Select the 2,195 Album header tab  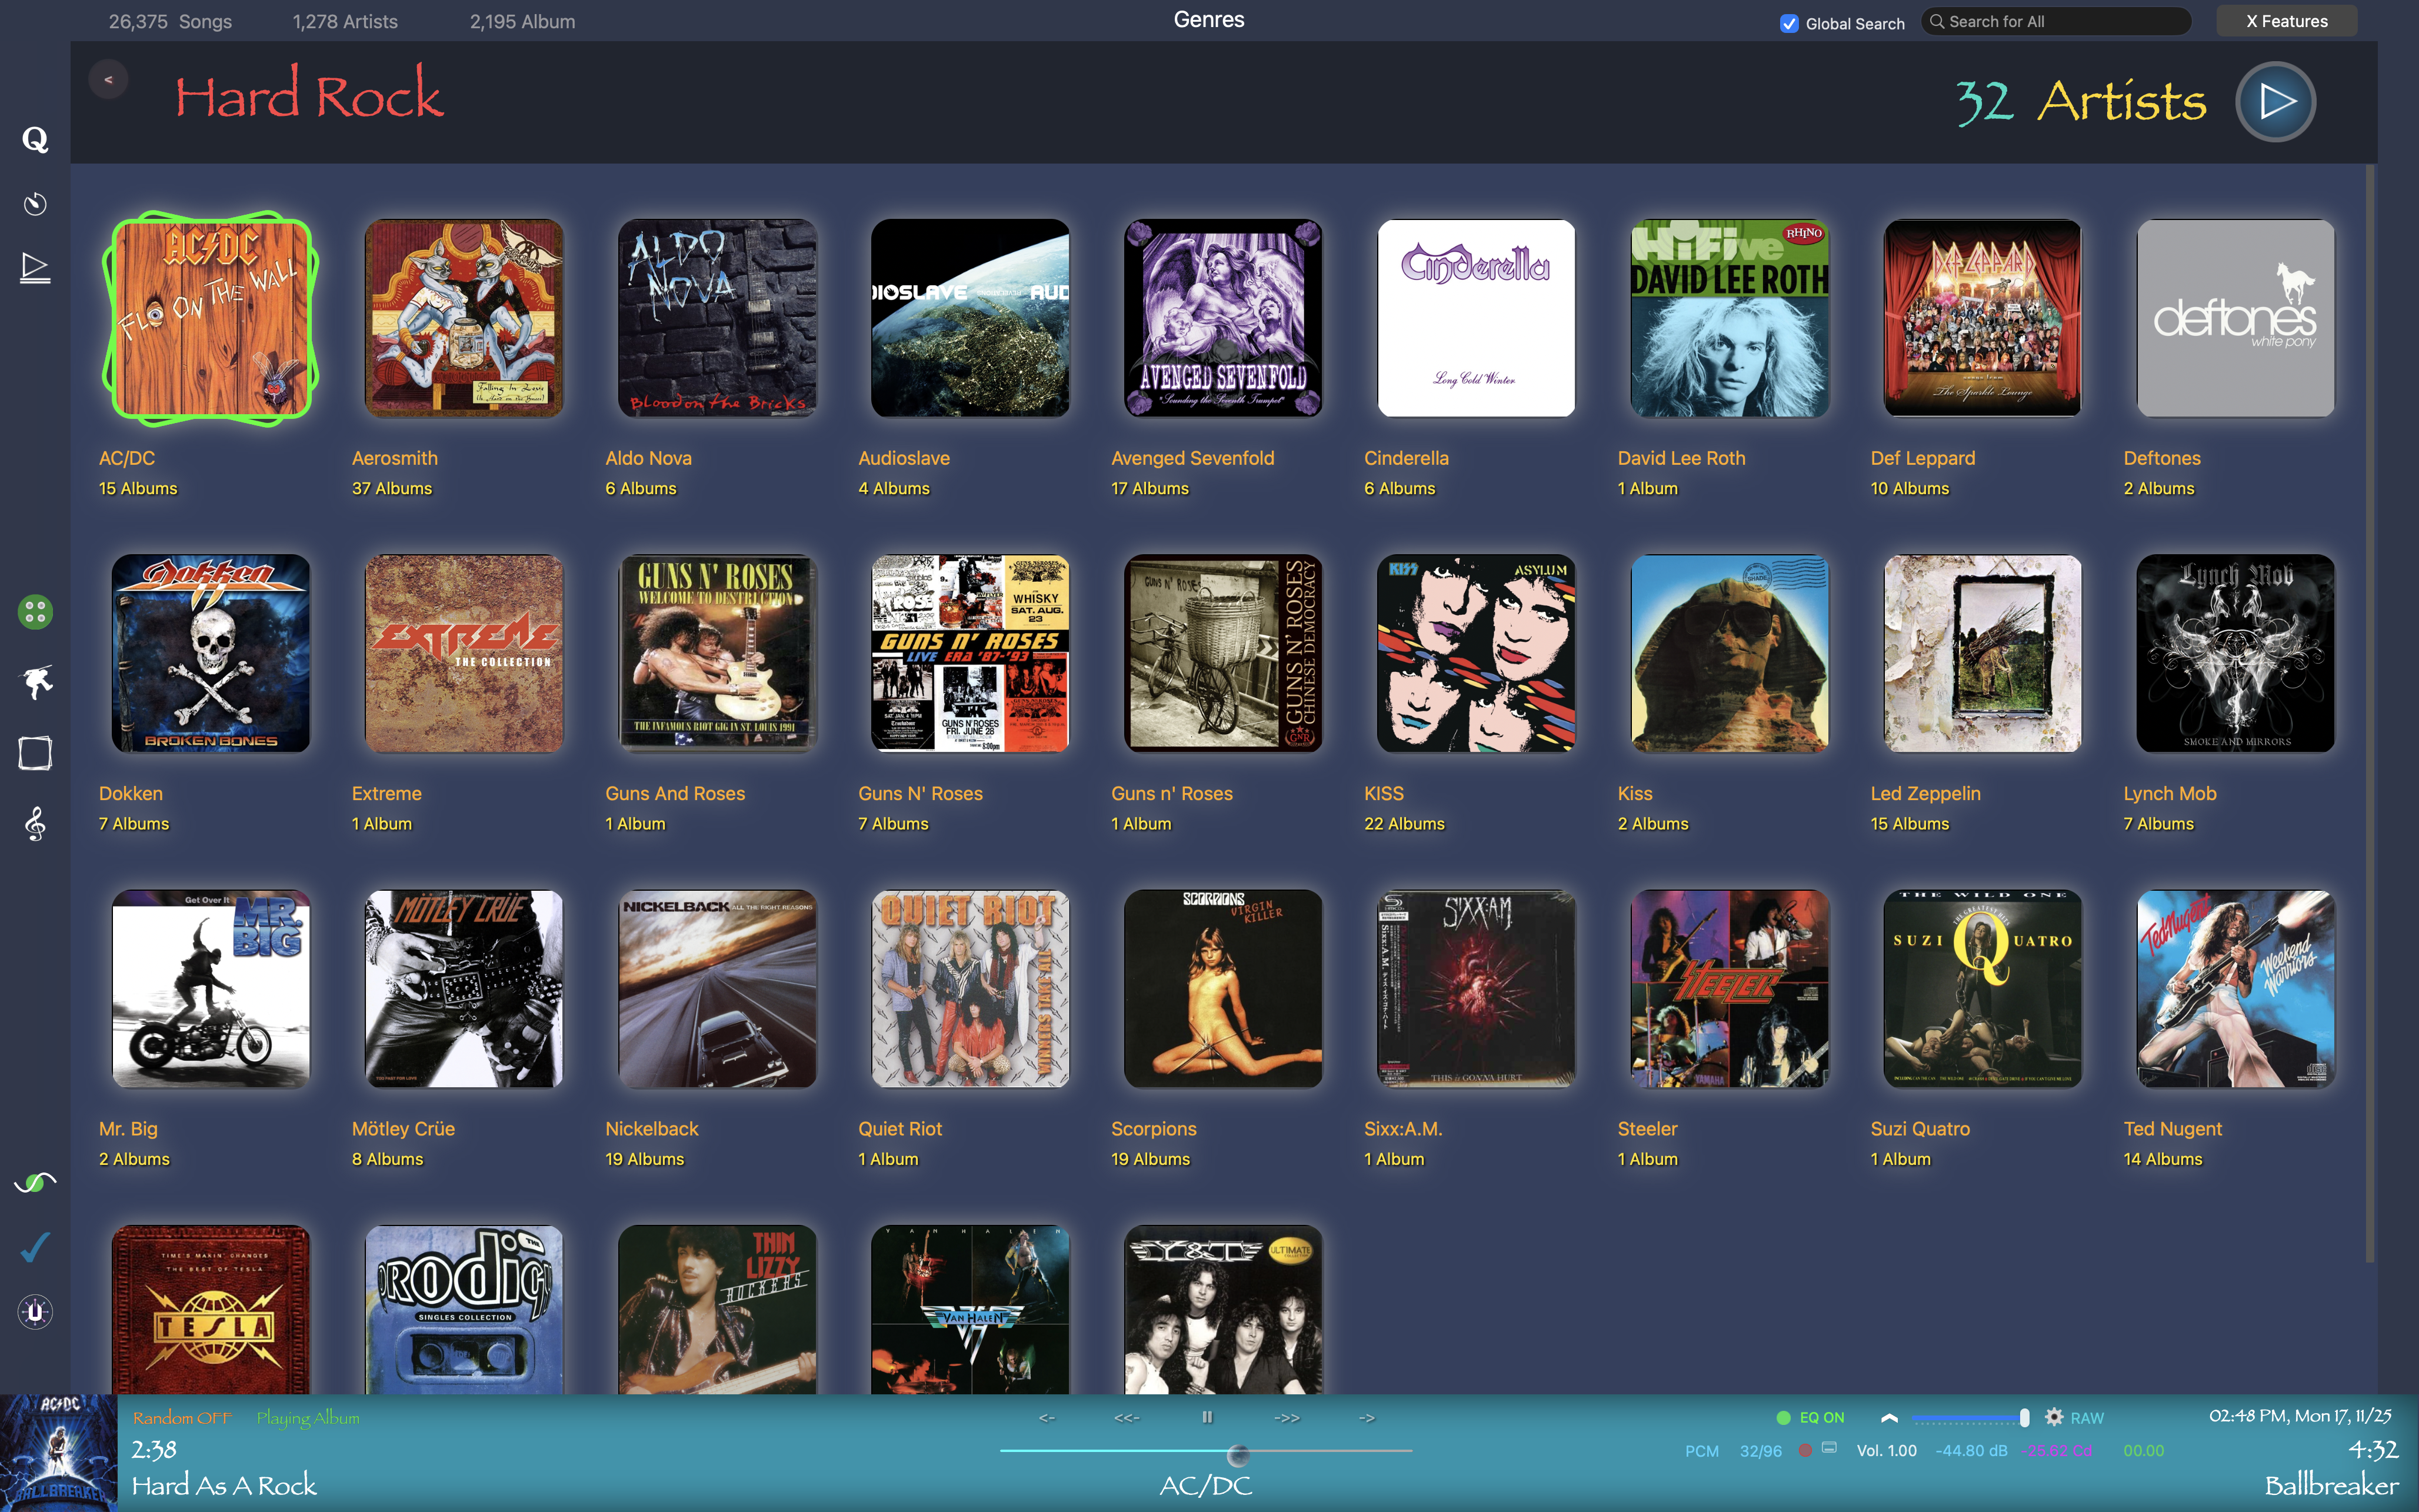coord(522,21)
